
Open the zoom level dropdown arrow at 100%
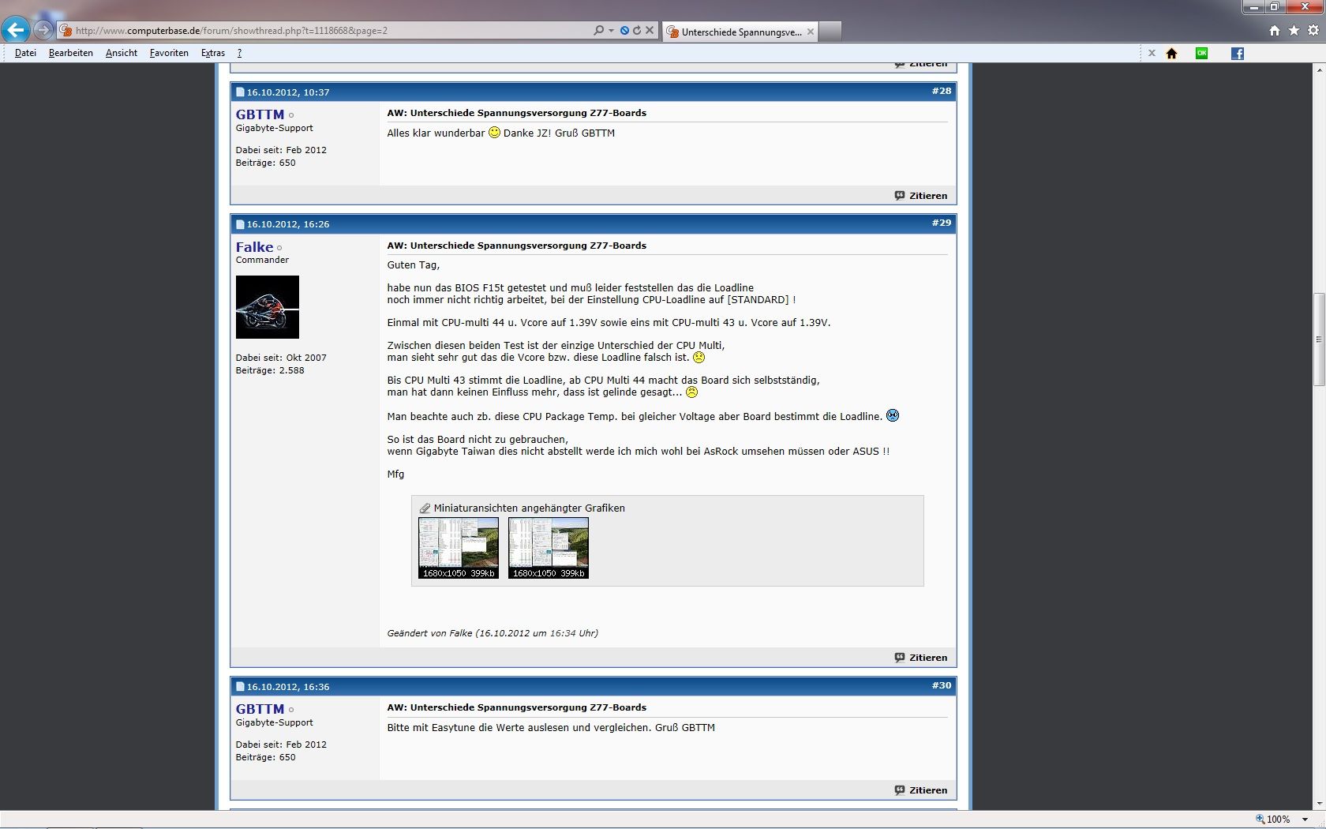coord(1305,820)
